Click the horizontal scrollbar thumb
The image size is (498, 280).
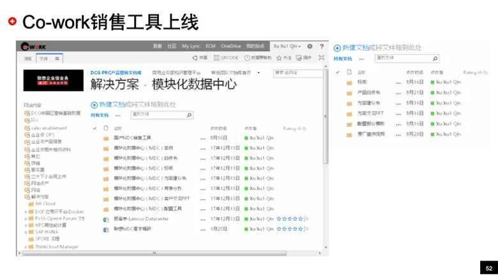click(155, 253)
